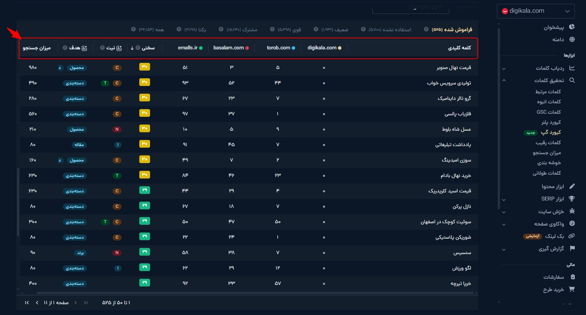This screenshot has height=315, width=586.
Task: Click the info icon next to همه tab
Action: click(x=133, y=29)
